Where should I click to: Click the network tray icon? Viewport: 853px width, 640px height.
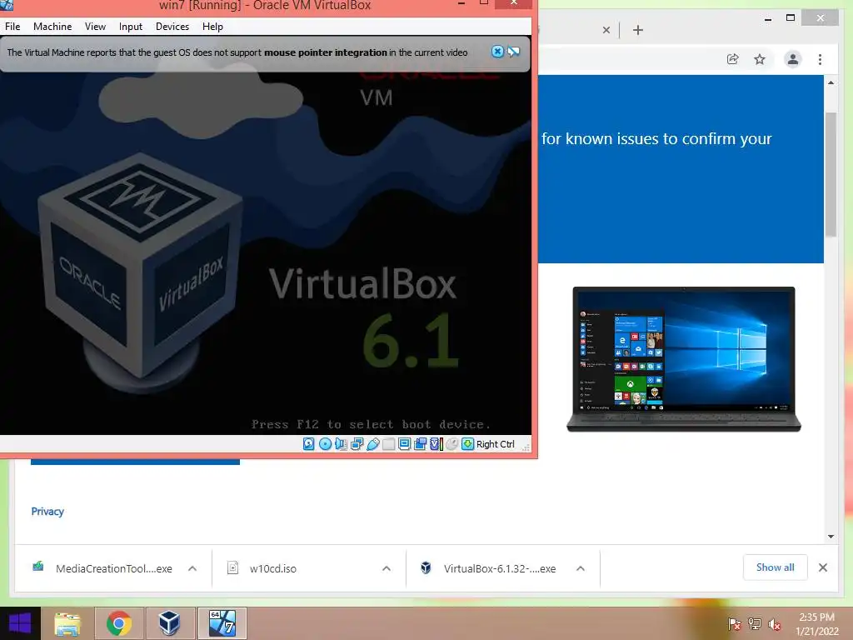point(755,624)
